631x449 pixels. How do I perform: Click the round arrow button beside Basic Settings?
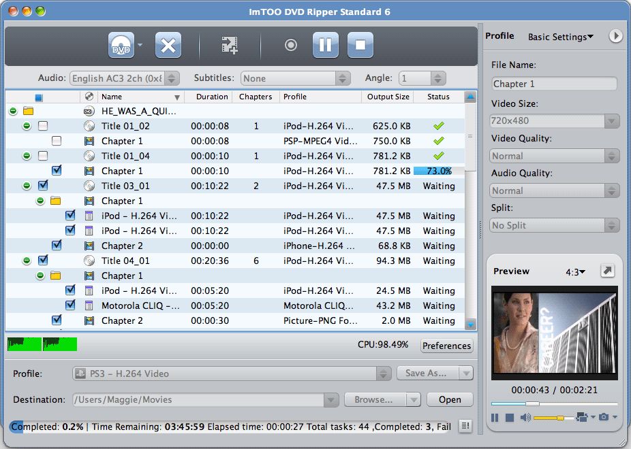[615, 36]
